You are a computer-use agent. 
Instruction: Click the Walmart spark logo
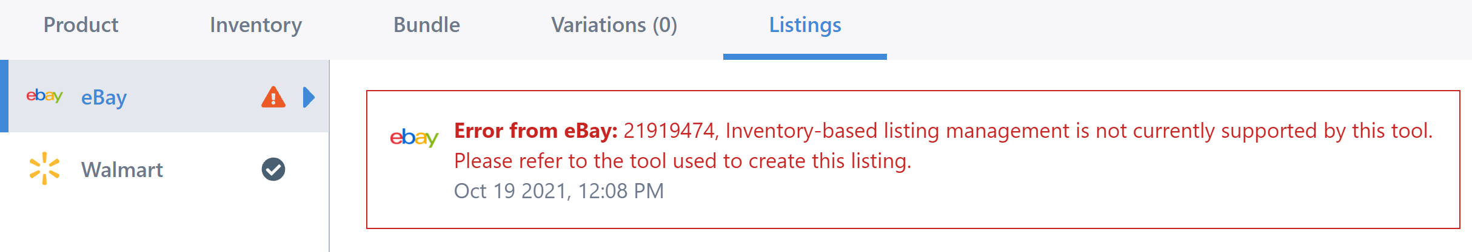click(44, 169)
